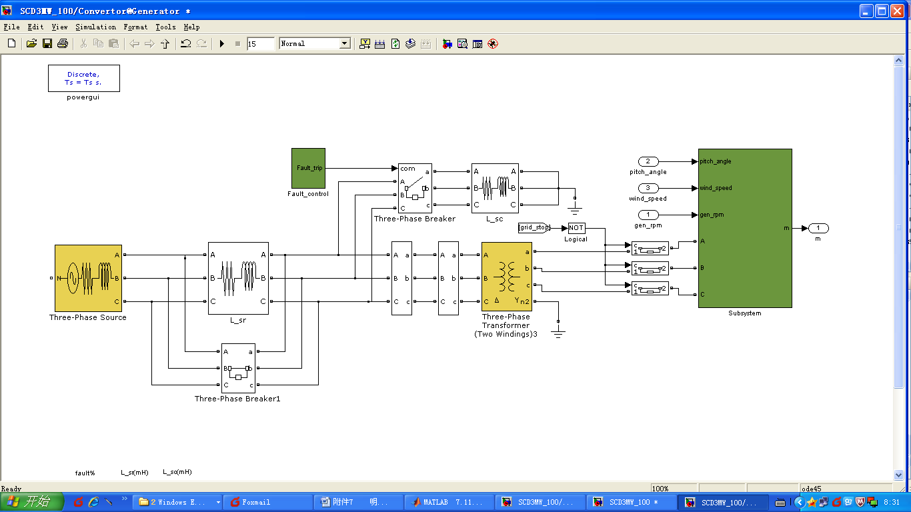
Task: Open the Format menu
Action: 135,27
